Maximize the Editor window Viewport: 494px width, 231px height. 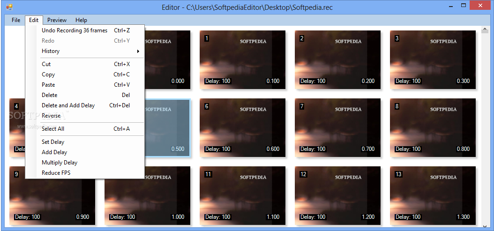pyautogui.click(x=464, y=5)
